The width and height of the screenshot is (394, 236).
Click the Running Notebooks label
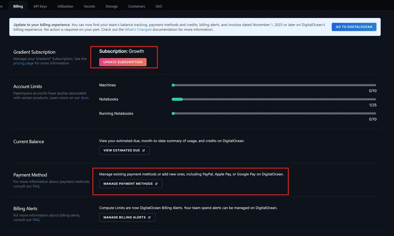click(x=116, y=114)
